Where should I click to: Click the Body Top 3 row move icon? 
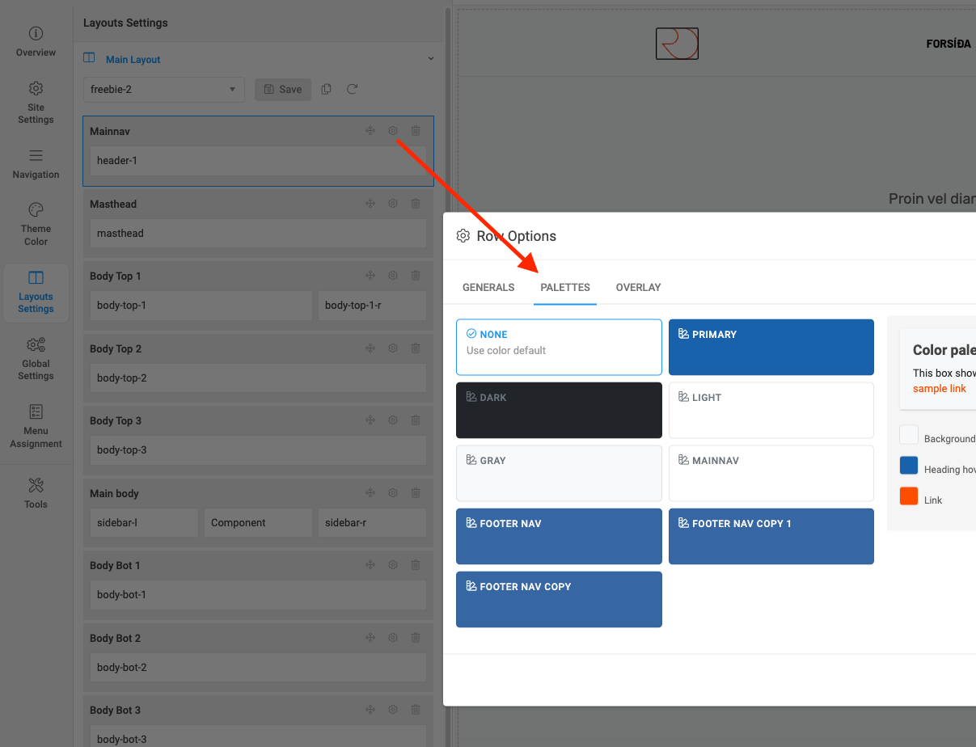[370, 420]
